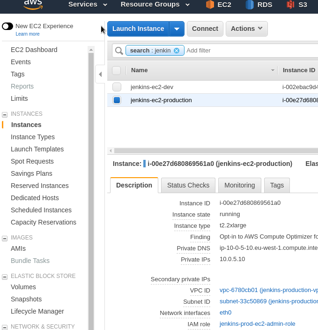Open Capacity Reservations in sidebar
This screenshot has height=330, width=318.
[x=44, y=223]
